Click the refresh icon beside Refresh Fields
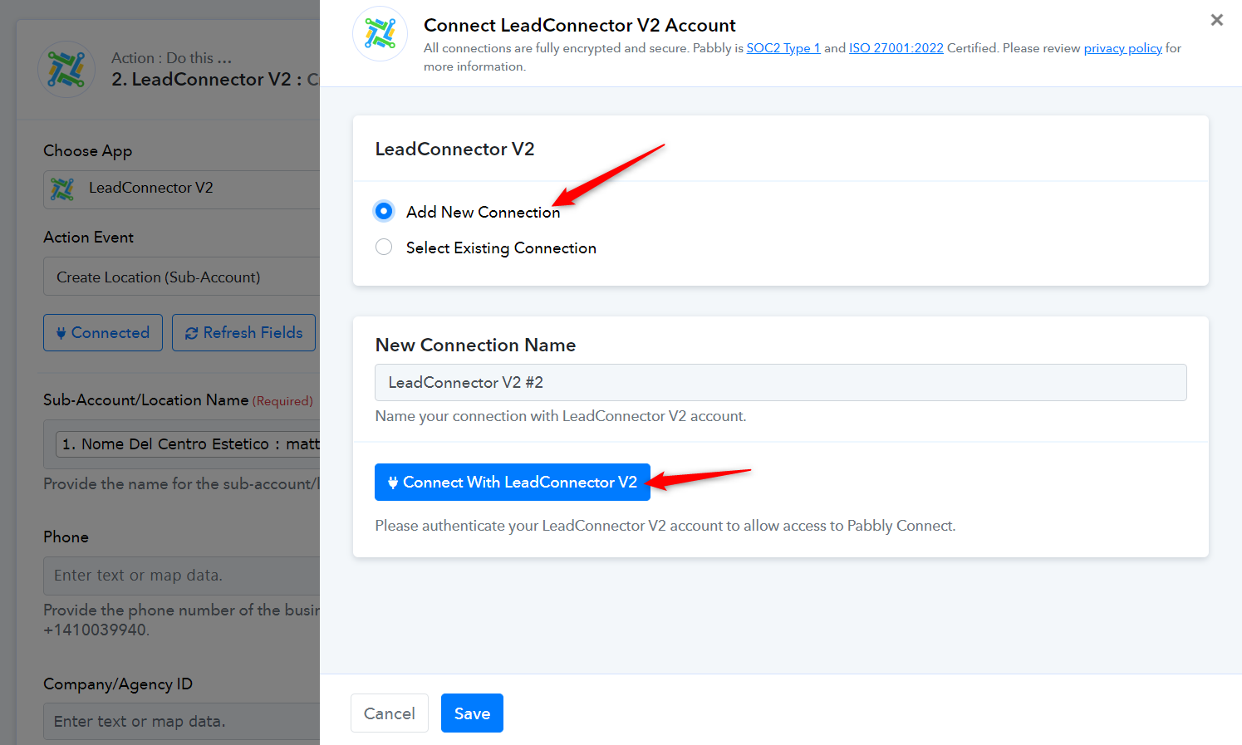 (192, 333)
